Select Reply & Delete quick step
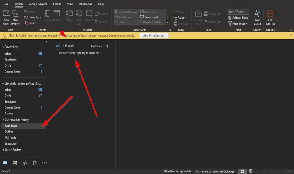The image size is (294, 174). click(151, 22)
